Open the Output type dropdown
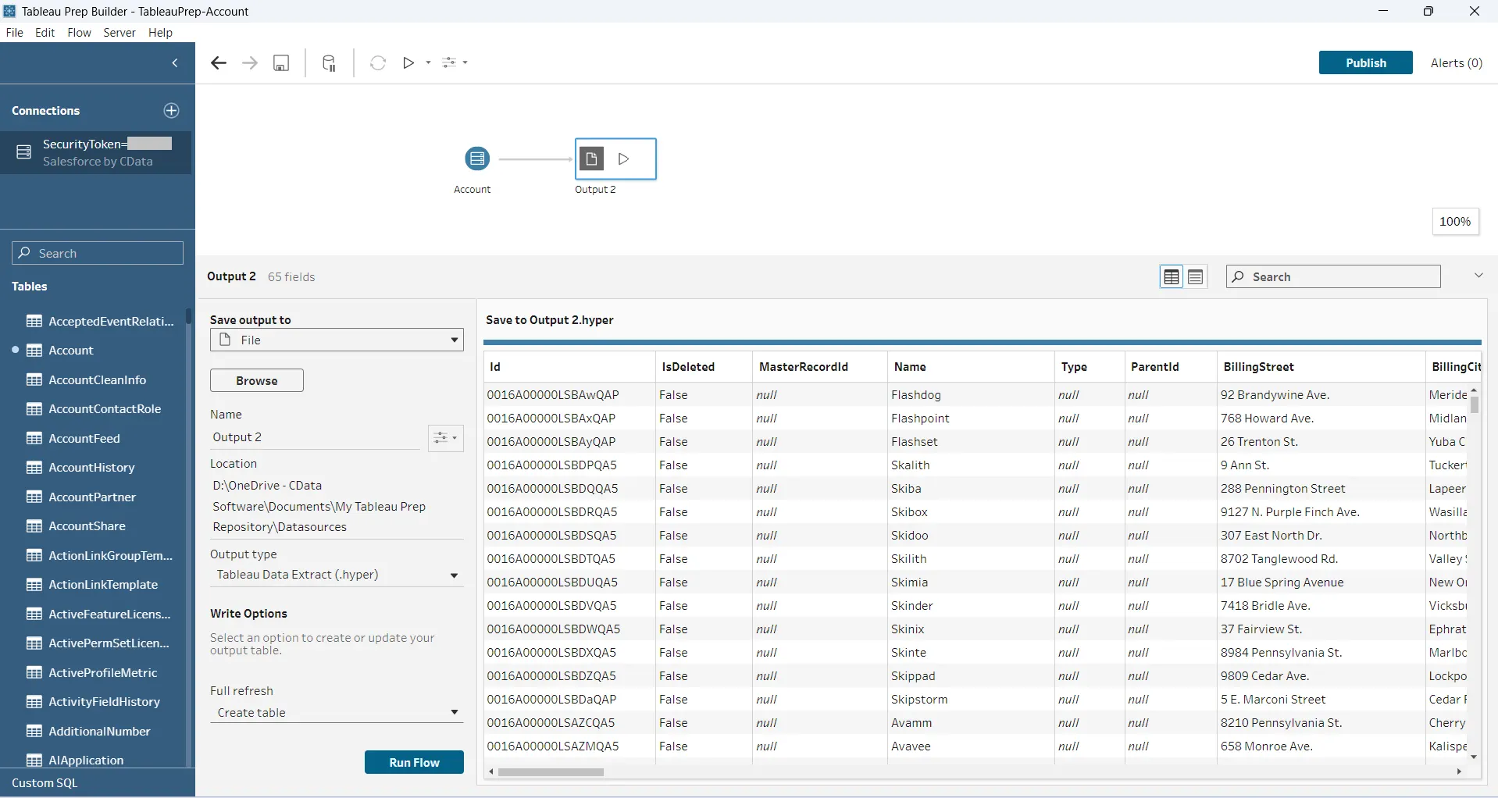This screenshot has height=798, width=1498. 337,575
